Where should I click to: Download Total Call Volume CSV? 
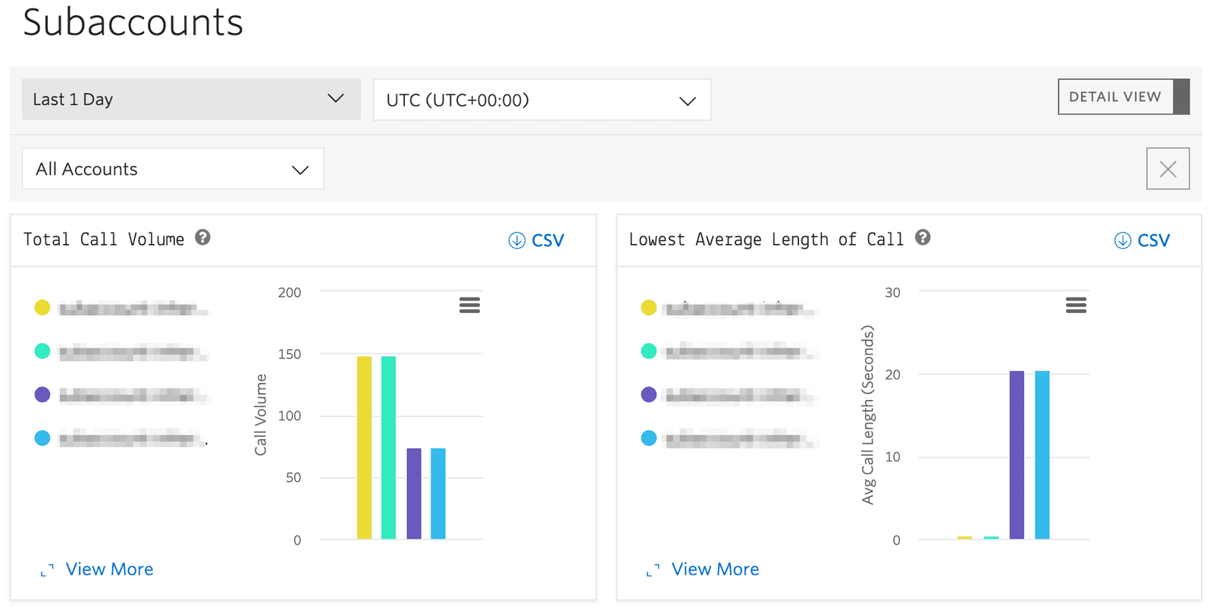click(537, 241)
